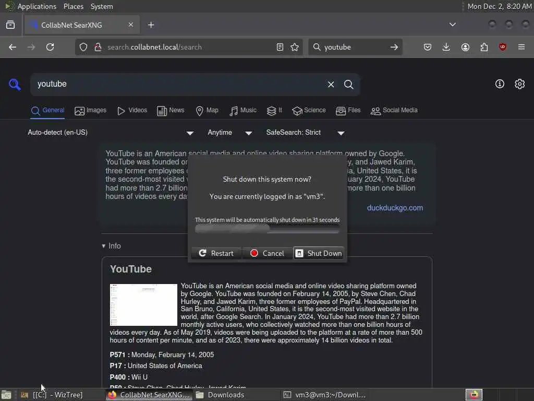Screen dimensions: 534x401
Task: Switch to the Science category tab
Action: point(309,111)
